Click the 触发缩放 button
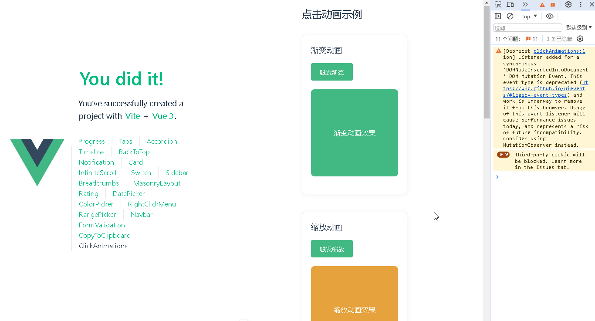This screenshot has height=321, width=595. point(332,249)
